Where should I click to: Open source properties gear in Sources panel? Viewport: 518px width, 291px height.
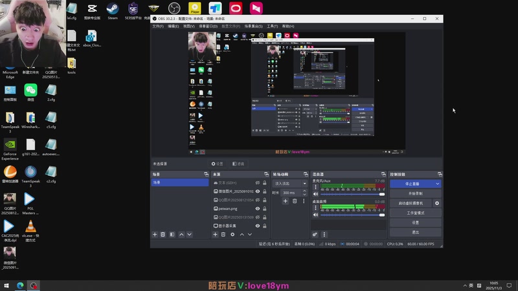[x=232, y=234]
